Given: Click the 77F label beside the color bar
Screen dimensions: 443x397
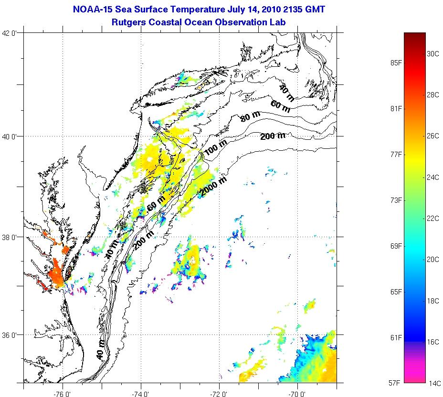Looking at the screenshot, I should 396,155.
